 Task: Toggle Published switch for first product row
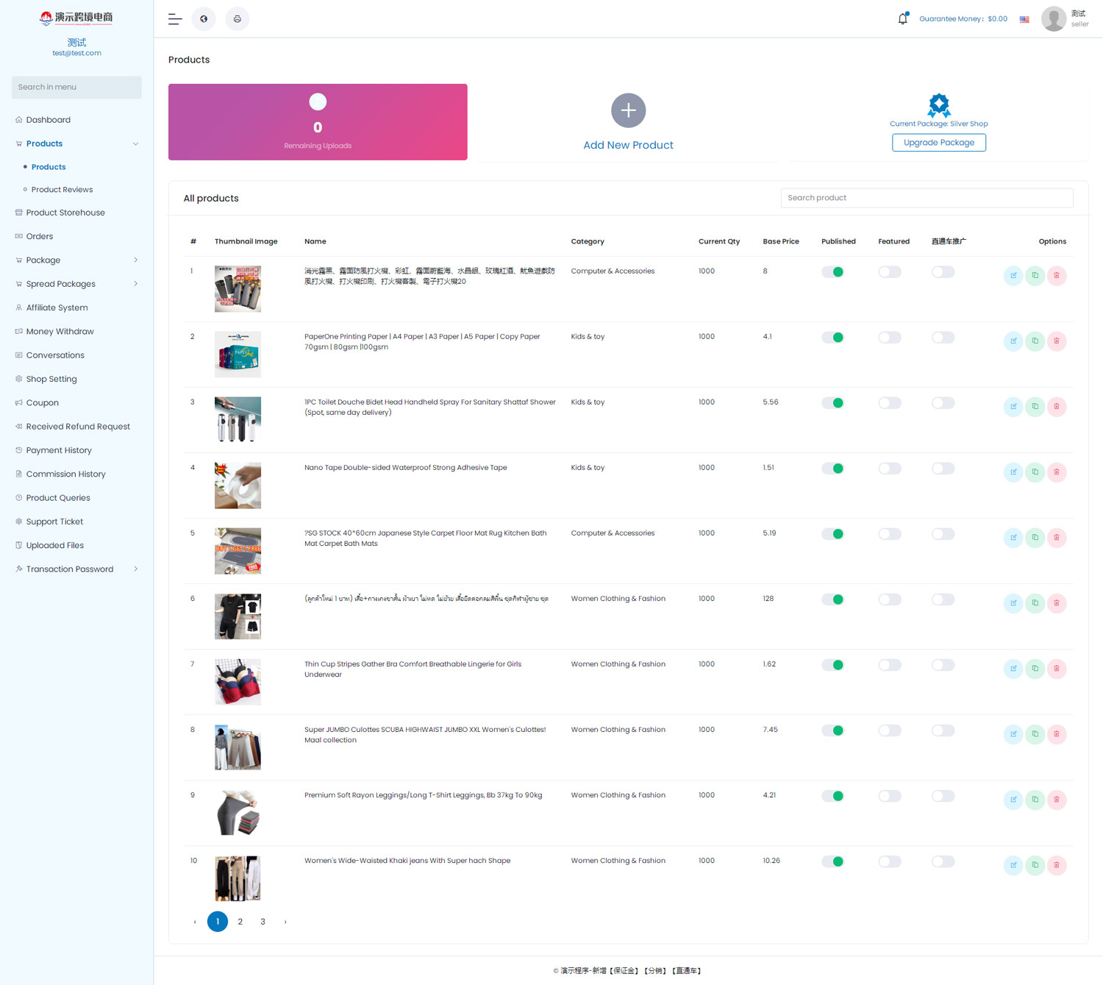[x=832, y=272]
